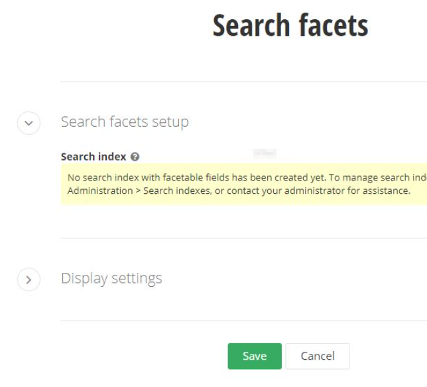Select the Display settings heading
The width and height of the screenshot is (427, 387).
coord(111,278)
